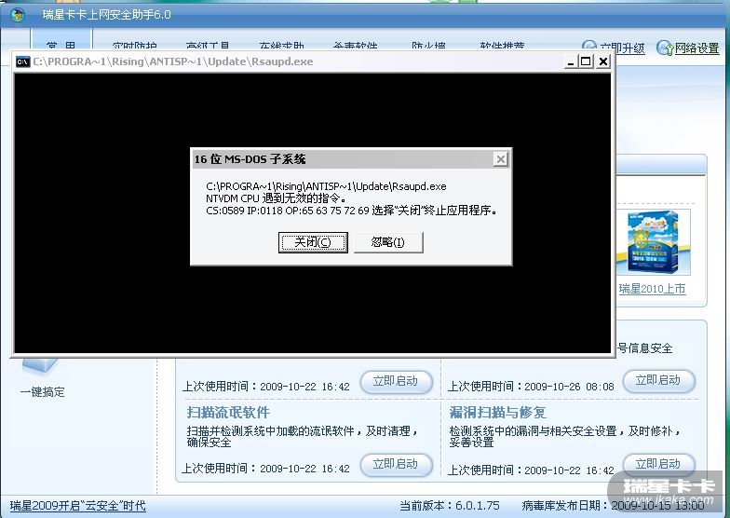This screenshot has width=730, height=518.
Task: Click the Rising Kaka logo in title bar
Action: coord(17,15)
